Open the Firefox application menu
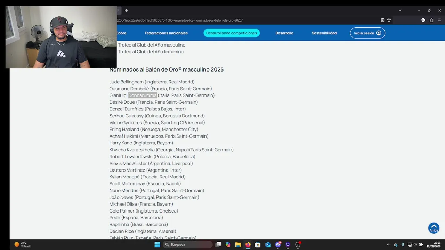Viewport: 445px width, 250px height. [439, 20]
